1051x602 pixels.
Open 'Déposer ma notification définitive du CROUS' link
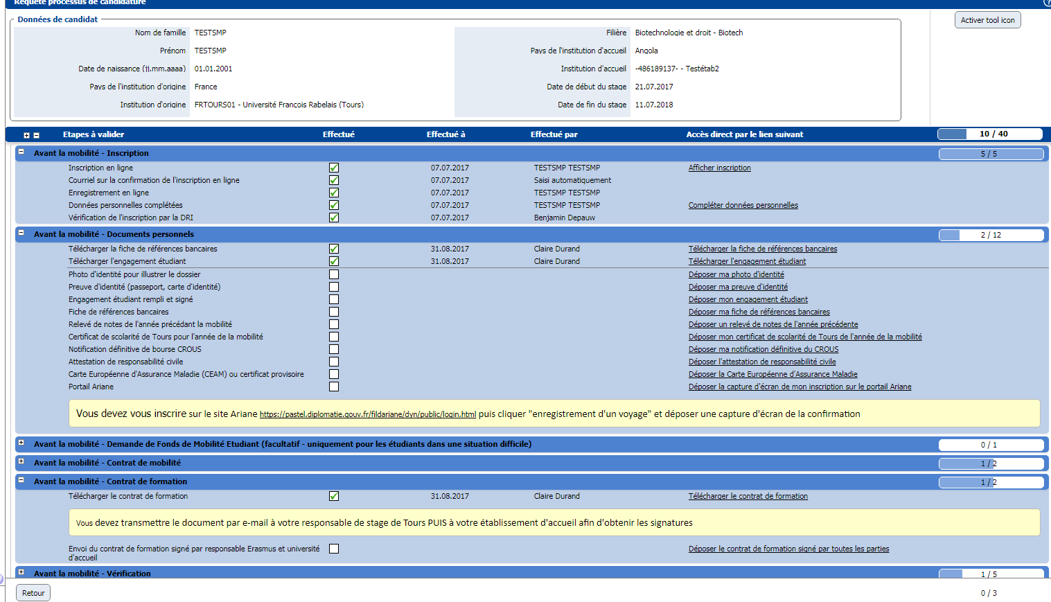coord(763,349)
